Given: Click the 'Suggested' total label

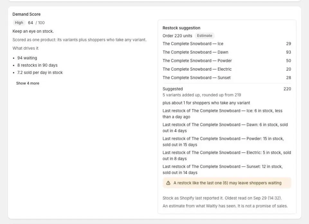Looking at the screenshot, I should [x=173, y=89].
